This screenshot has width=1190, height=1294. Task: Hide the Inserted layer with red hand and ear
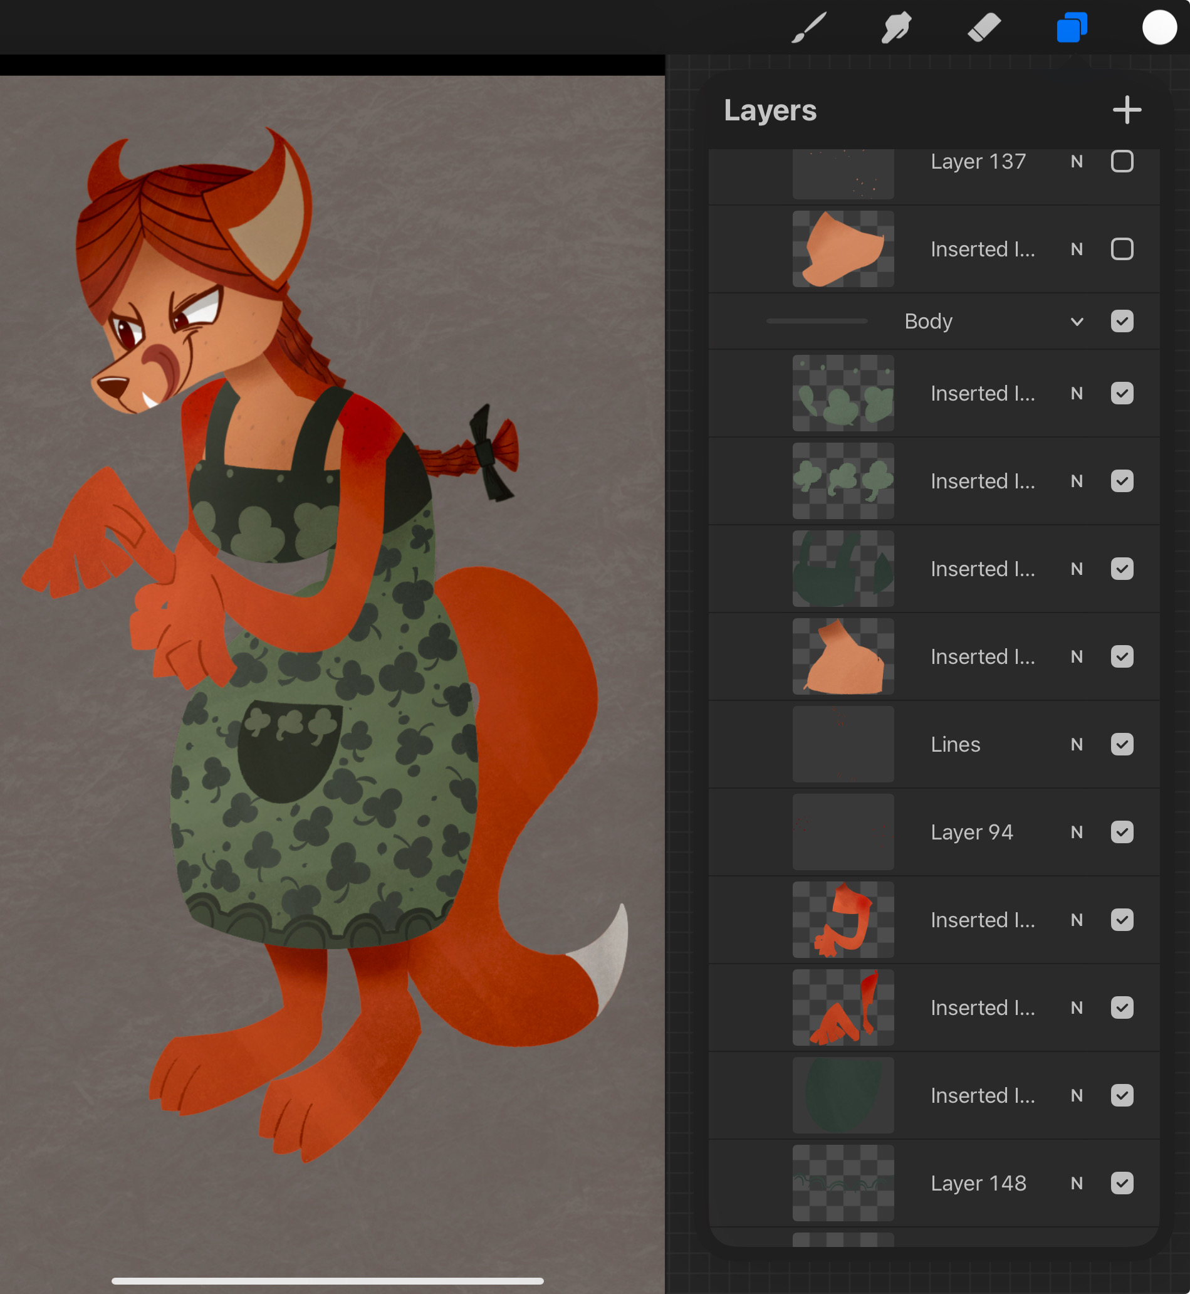[1122, 1007]
